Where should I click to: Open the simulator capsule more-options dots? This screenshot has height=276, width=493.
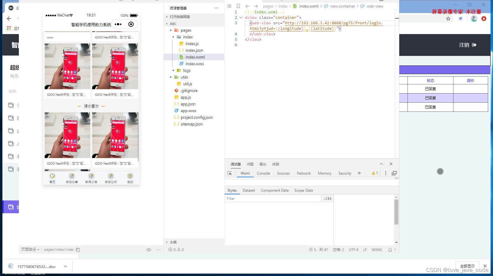(118, 24)
